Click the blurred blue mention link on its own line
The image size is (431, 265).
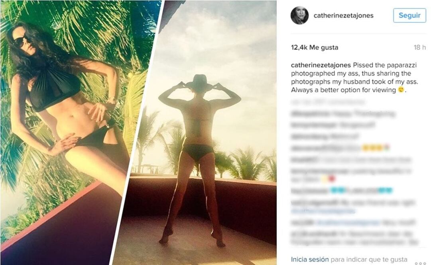pyautogui.click(x=323, y=211)
